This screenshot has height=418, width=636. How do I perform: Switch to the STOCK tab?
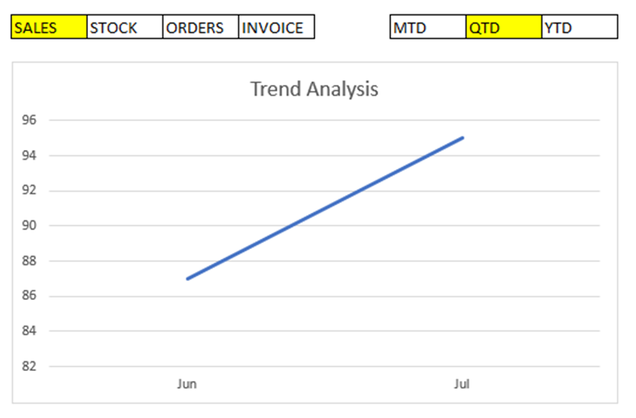125,27
